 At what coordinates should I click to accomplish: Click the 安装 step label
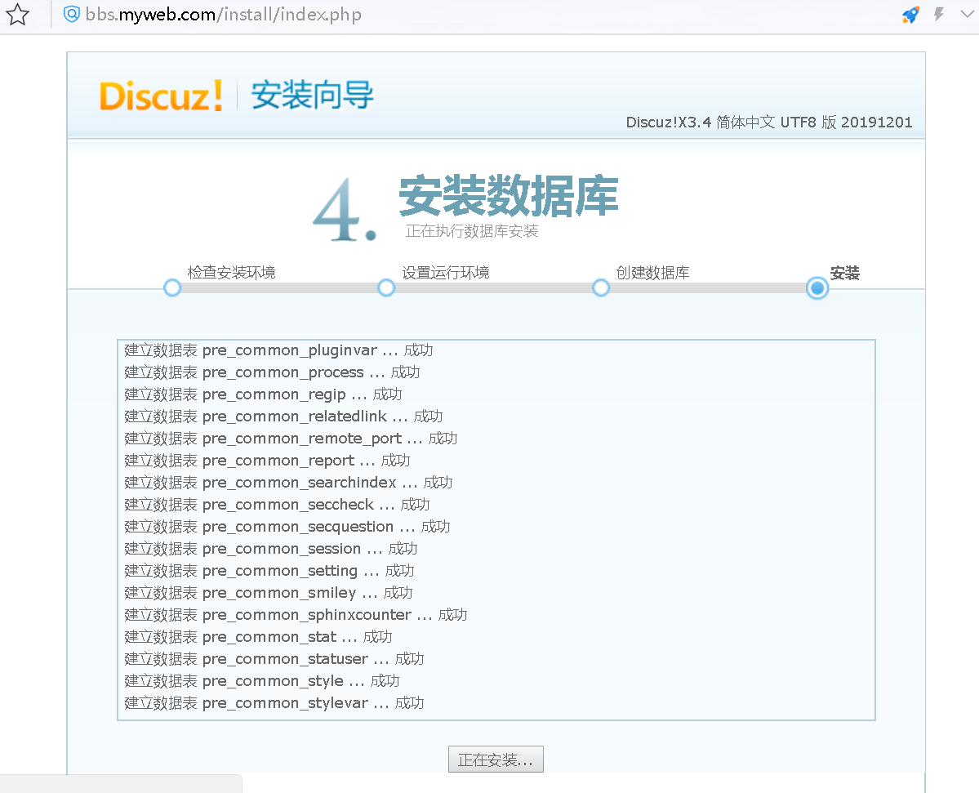tap(845, 272)
